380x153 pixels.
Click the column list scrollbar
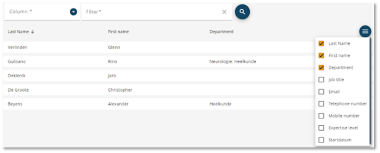370,91
